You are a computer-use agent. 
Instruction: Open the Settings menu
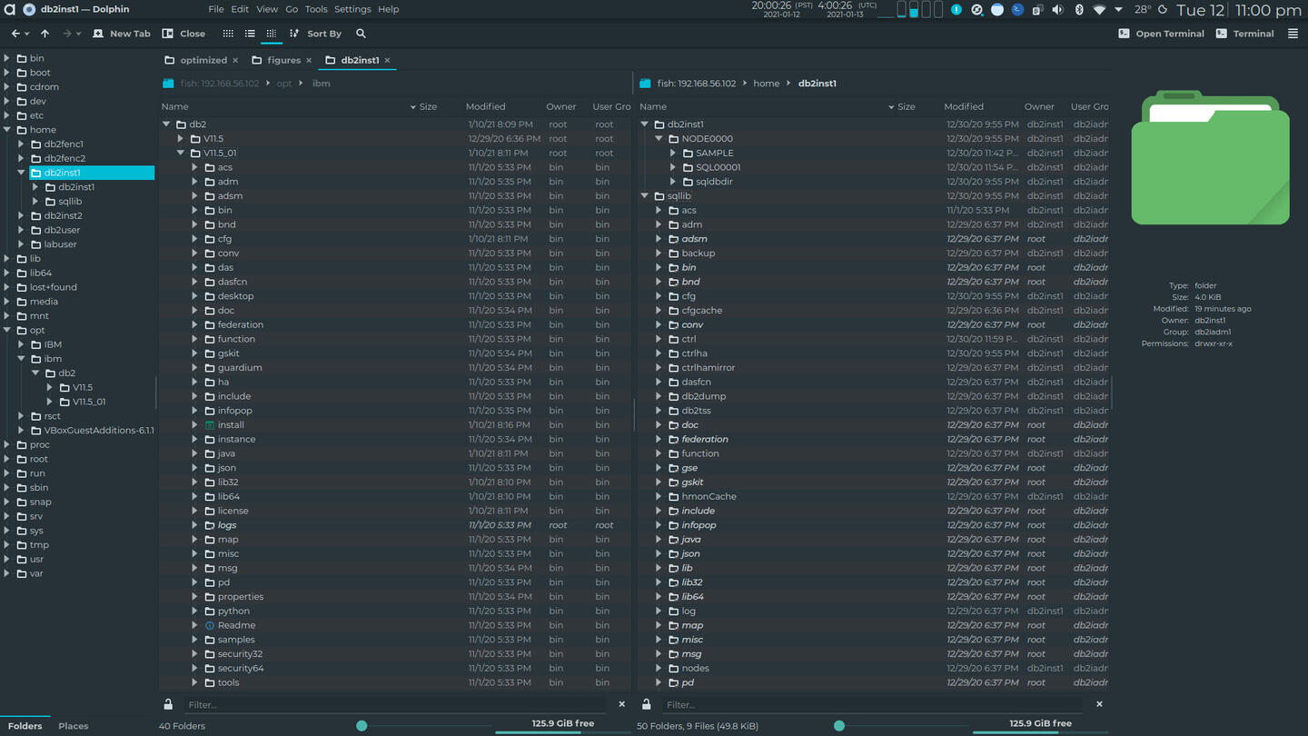pos(352,9)
